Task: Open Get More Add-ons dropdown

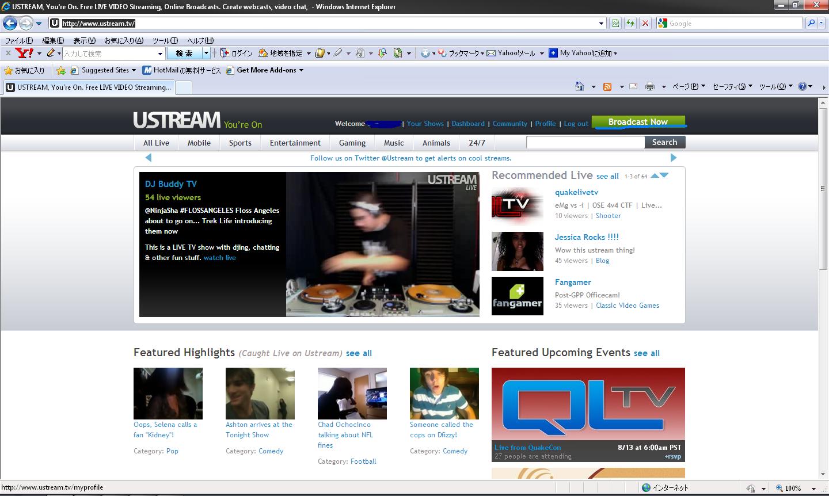Action: click(x=264, y=70)
